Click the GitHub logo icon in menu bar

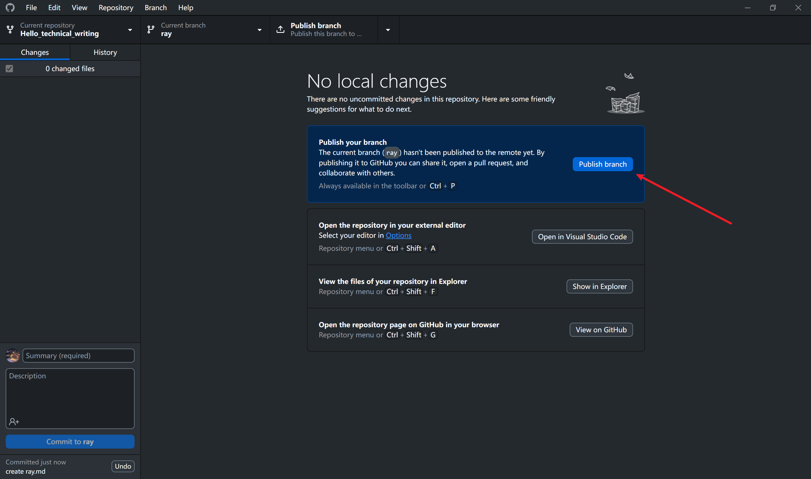[x=10, y=7]
